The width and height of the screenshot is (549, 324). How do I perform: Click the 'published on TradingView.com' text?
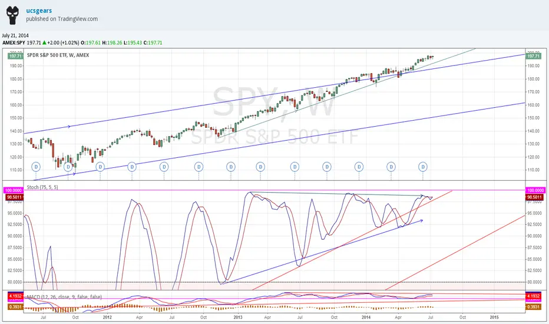62,19
